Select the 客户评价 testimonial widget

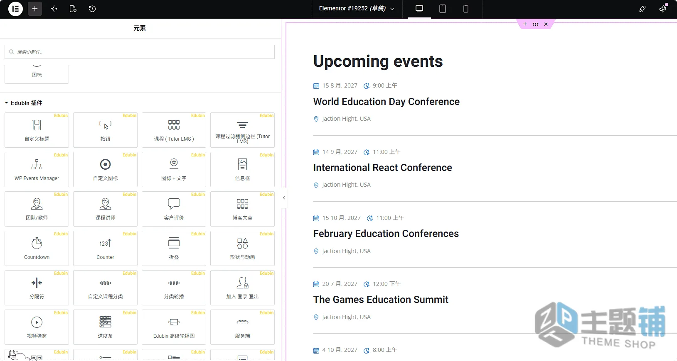pyautogui.click(x=174, y=209)
